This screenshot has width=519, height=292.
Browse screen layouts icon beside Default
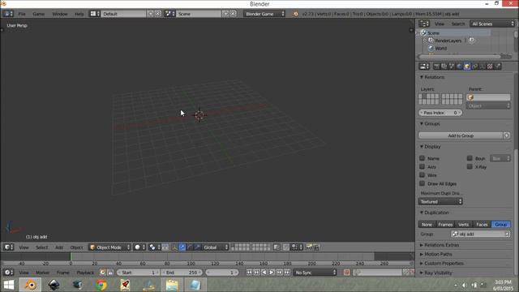pyautogui.click(x=95, y=14)
